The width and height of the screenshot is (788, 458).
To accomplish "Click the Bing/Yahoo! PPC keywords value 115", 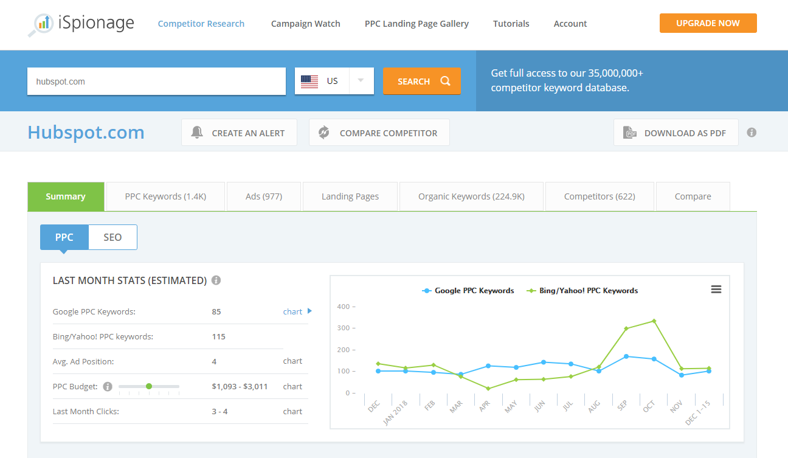I will [x=219, y=336].
